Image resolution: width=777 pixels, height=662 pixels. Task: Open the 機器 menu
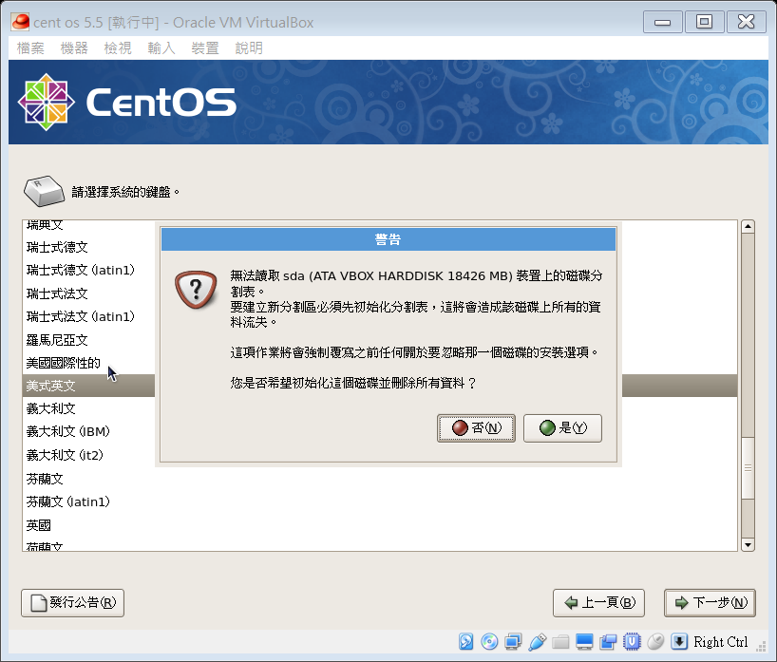[x=74, y=48]
